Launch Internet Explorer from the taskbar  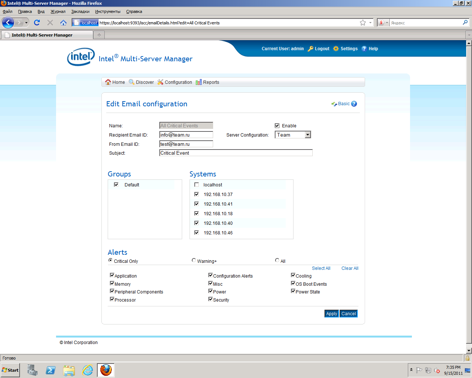coord(88,370)
